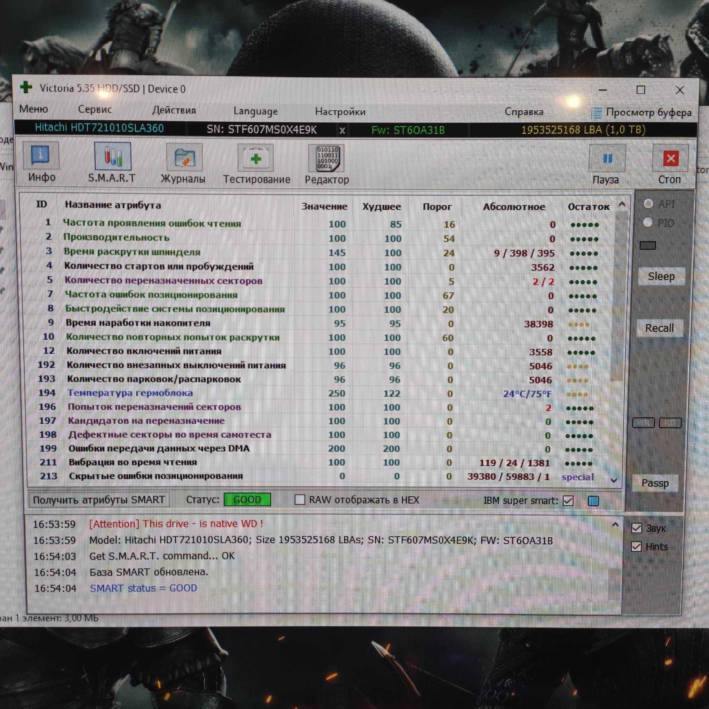This screenshot has height=709, width=709.
Task: Click the Attention native WD log line
Action: point(176,524)
